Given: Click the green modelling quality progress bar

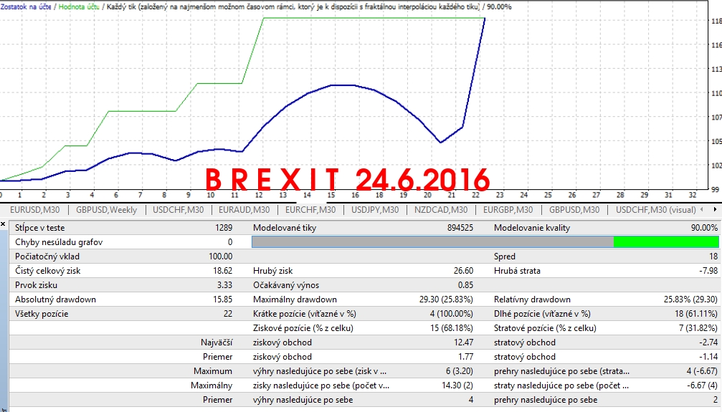Looking at the screenshot, I should (665, 242).
